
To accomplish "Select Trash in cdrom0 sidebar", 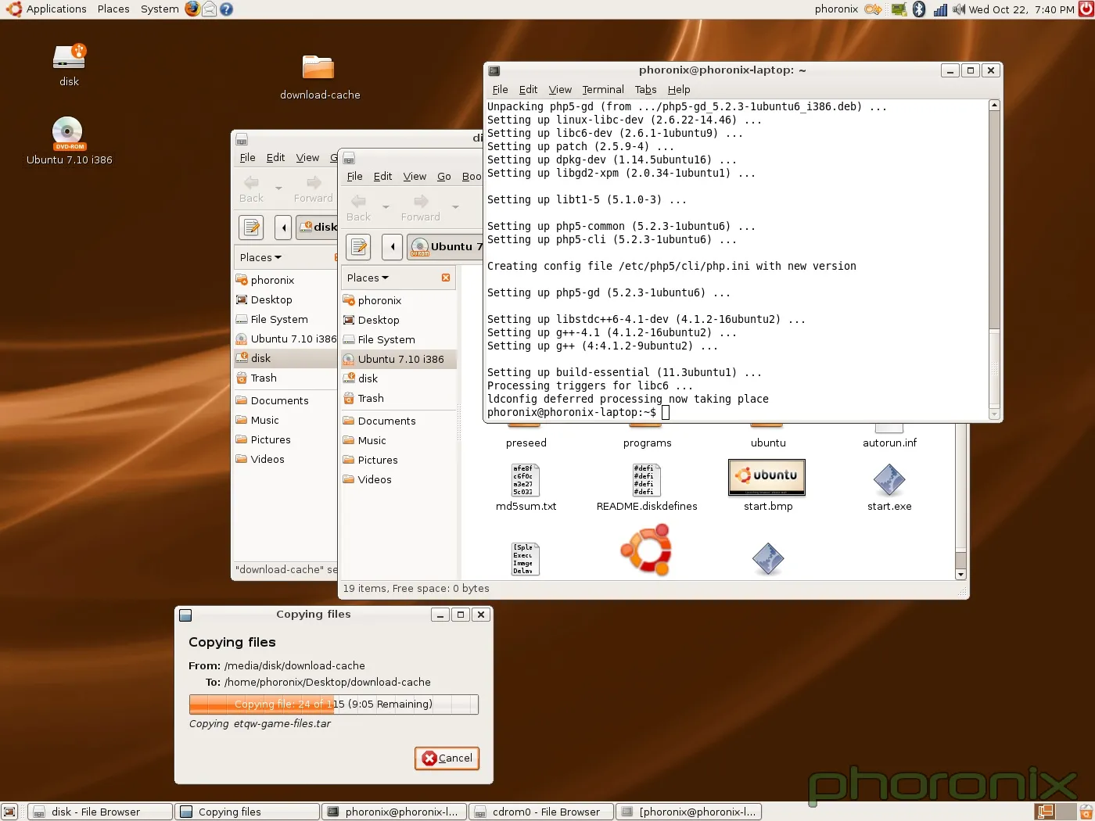I will point(399,398).
